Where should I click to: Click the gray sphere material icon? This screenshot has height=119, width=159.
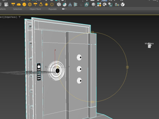click(93, 5)
